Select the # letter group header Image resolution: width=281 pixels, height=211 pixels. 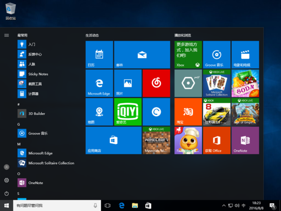[x=18, y=104]
